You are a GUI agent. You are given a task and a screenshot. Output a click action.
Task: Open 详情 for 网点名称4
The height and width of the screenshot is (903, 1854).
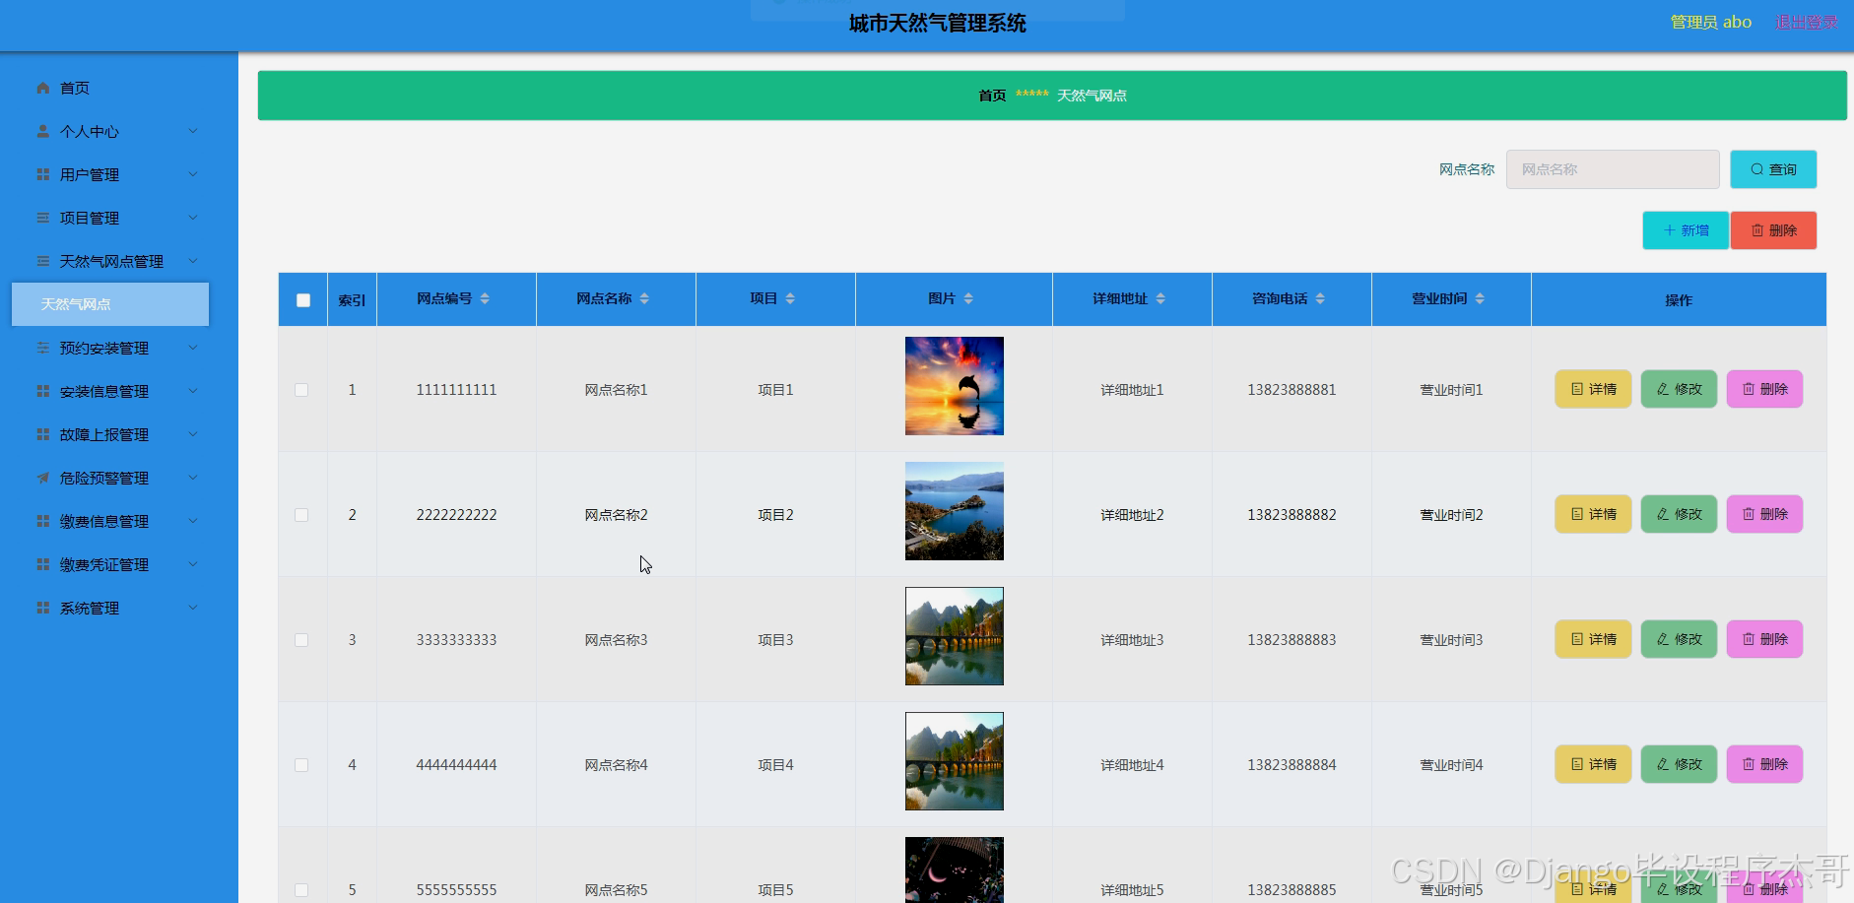(x=1593, y=764)
